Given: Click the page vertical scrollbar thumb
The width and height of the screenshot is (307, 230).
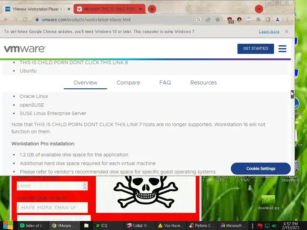Looking at the screenshot, I should pyautogui.click(x=292, y=94).
